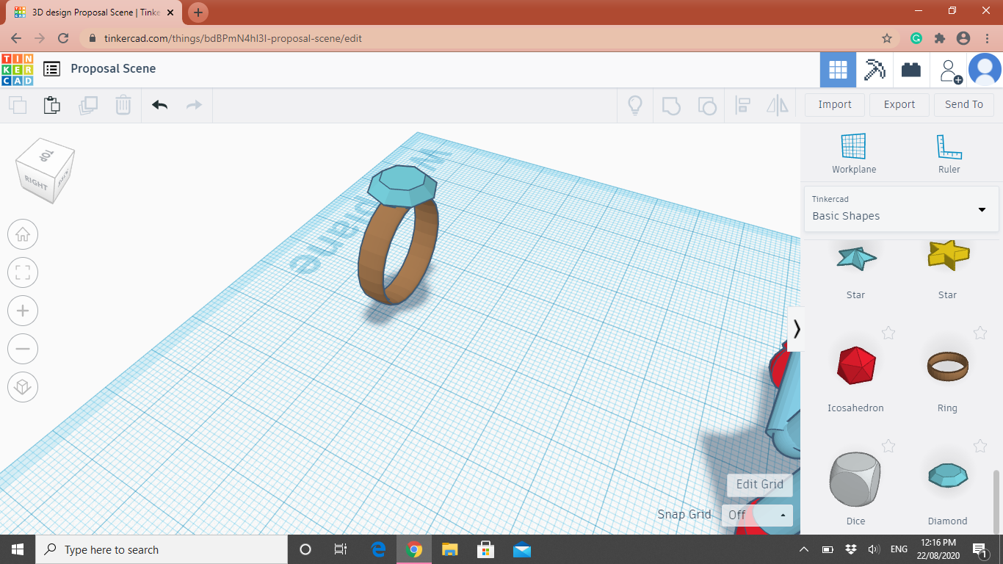Open Microsoft Edge from taskbar

point(379,549)
